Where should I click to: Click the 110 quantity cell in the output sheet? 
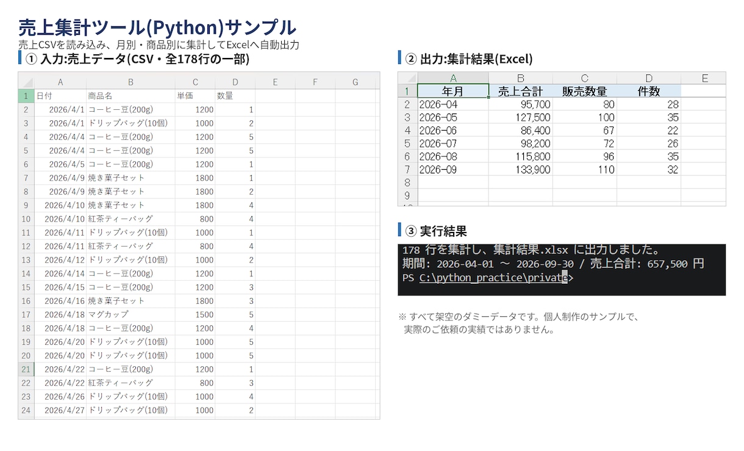coord(585,170)
